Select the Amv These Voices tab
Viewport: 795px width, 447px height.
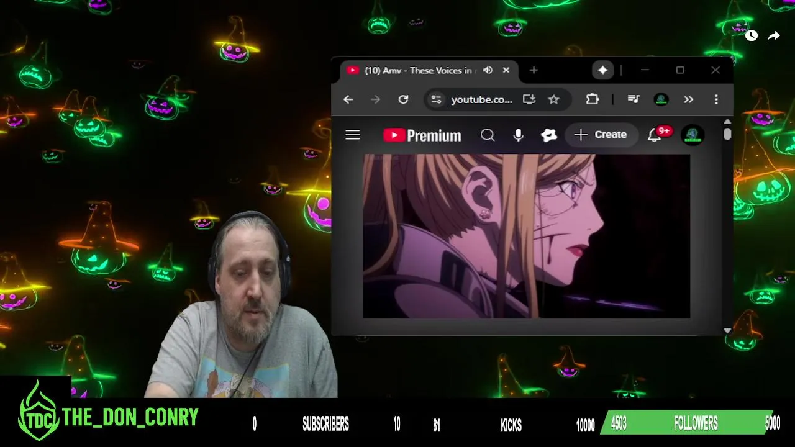(429, 70)
